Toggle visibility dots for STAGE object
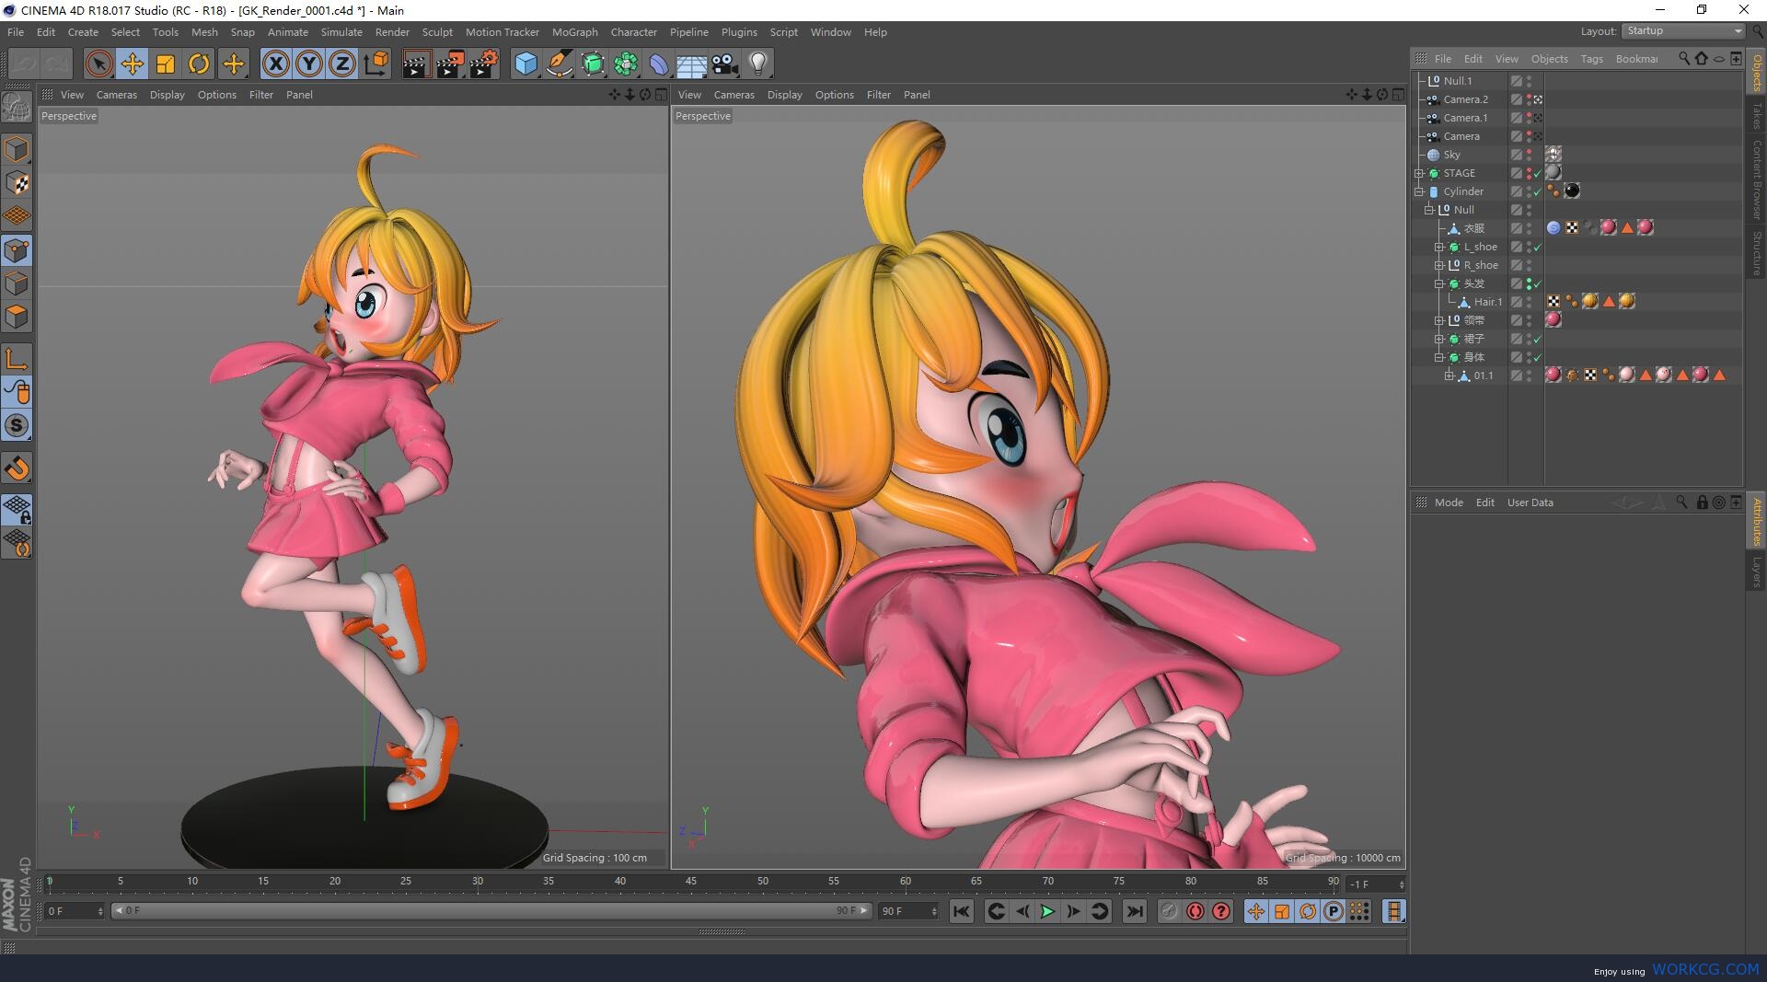Screen dimensions: 1767x982 [1529, 173]
